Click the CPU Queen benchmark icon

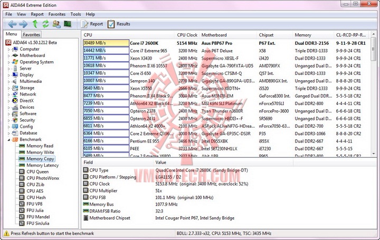tap(22, 172)
